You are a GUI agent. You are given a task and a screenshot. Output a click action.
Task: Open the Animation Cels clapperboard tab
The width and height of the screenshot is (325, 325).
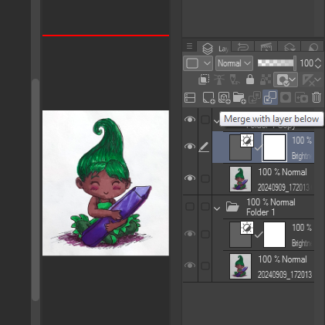[266, 47]
